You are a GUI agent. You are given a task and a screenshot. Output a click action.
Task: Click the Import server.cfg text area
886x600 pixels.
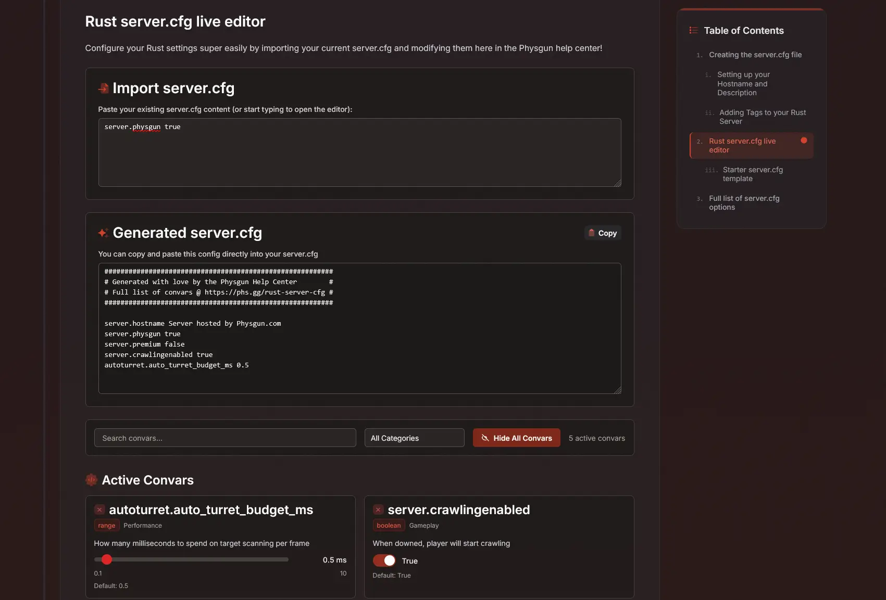tap(359, 152)
